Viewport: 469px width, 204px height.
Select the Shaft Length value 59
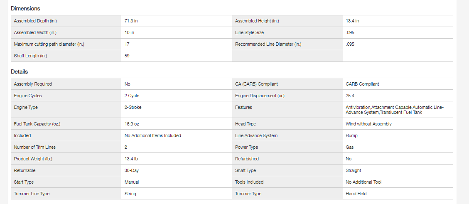coord(127,56)
